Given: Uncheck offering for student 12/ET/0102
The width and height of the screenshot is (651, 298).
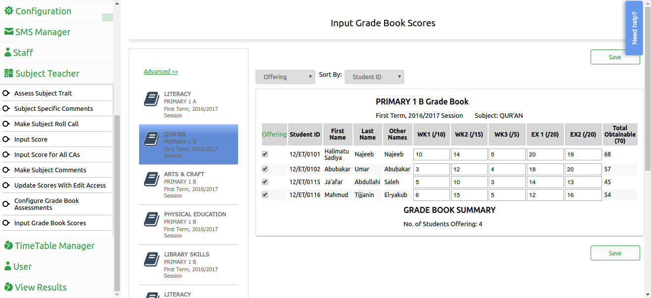Looking at the screenshot, I should (265, 169).
